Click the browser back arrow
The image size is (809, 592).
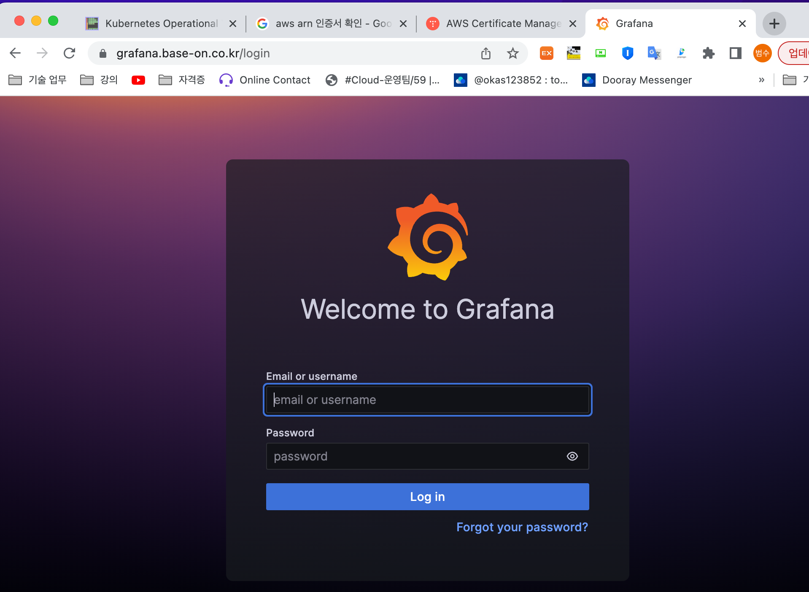point(15,53)
